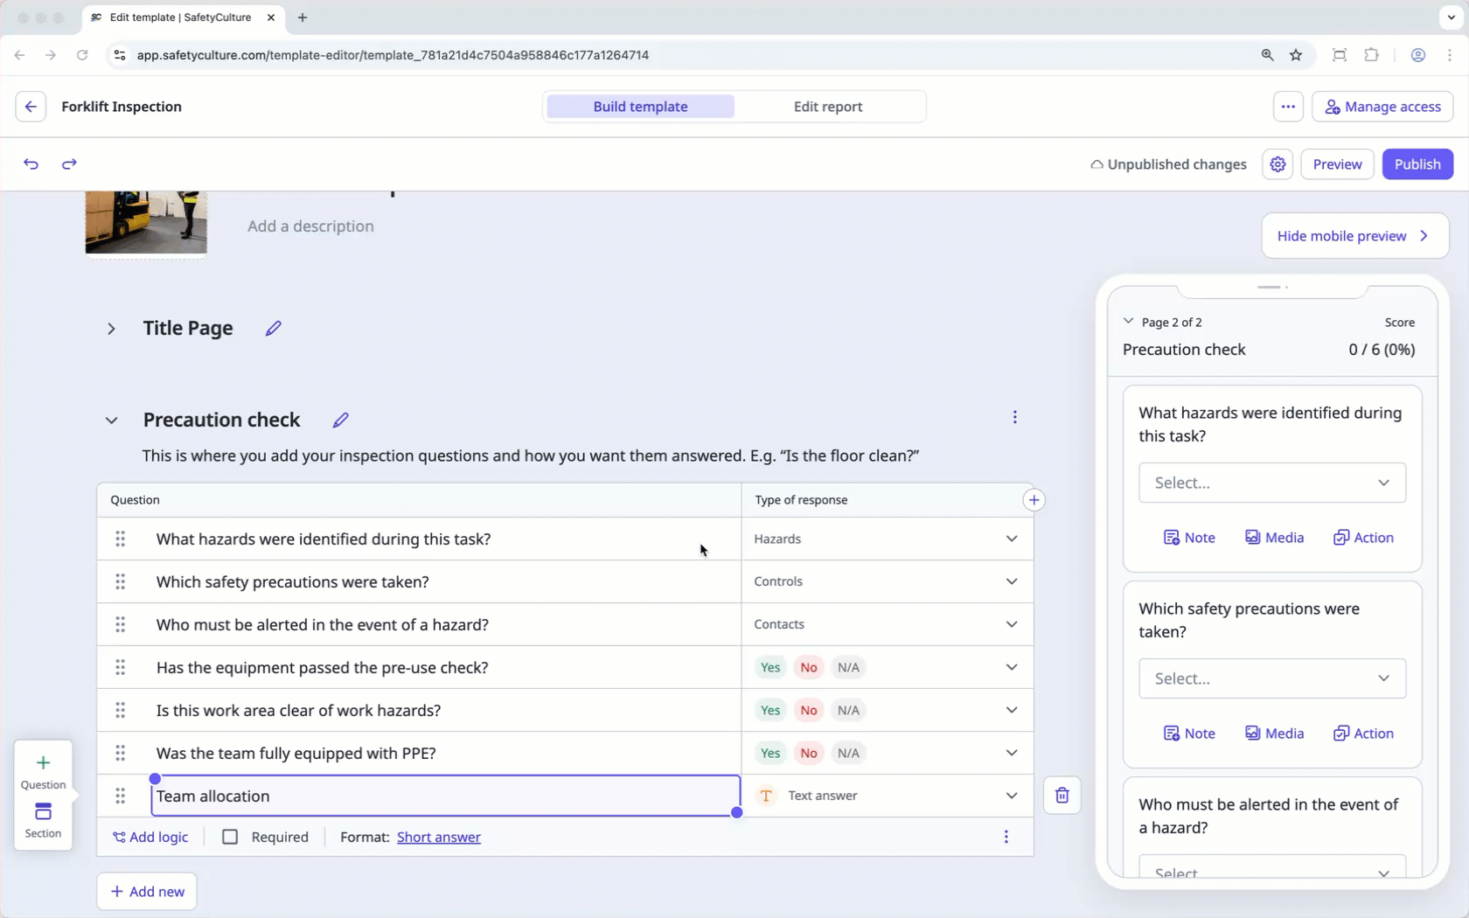Click the Preview button

pyautogui.click(x=1337, y=164)
